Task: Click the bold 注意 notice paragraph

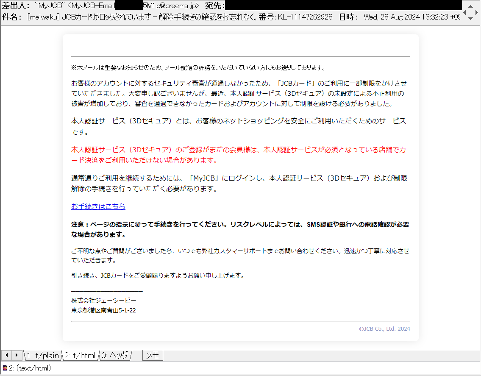Action: [x=240, y=230]
